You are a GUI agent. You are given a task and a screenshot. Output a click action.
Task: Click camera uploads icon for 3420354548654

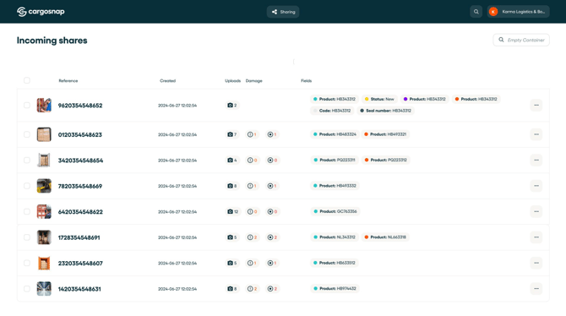pyautogui.click(x=230, y=160)
